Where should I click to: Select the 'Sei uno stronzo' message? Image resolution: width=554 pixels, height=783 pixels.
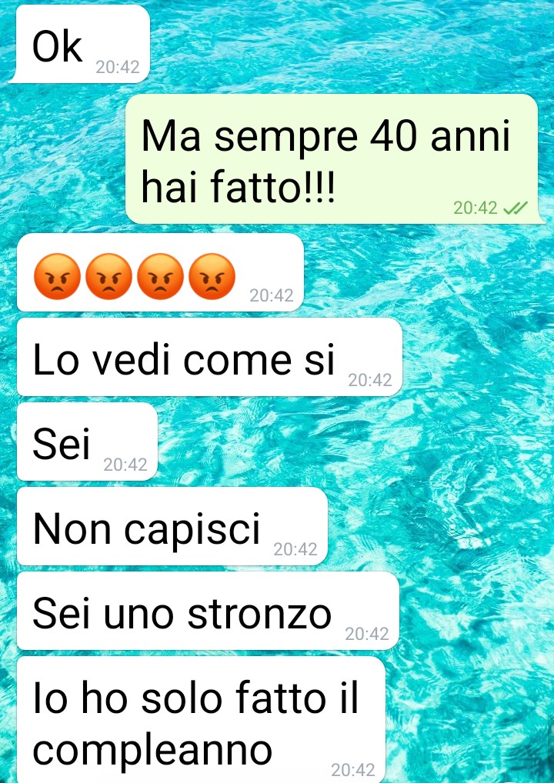(208, 611)
